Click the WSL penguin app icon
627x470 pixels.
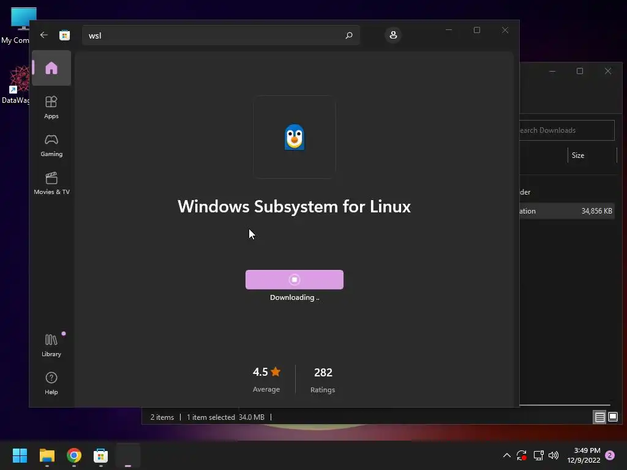[x=295, y=137]
